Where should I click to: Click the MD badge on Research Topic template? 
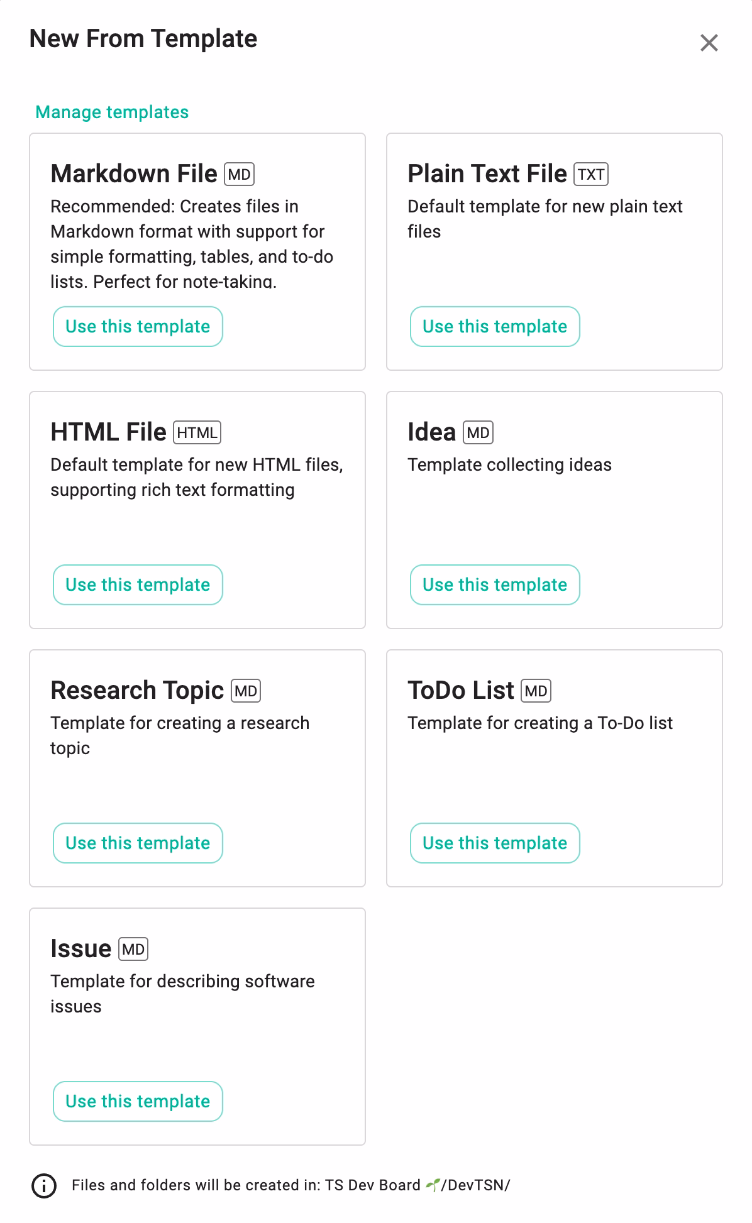point(246,691)
